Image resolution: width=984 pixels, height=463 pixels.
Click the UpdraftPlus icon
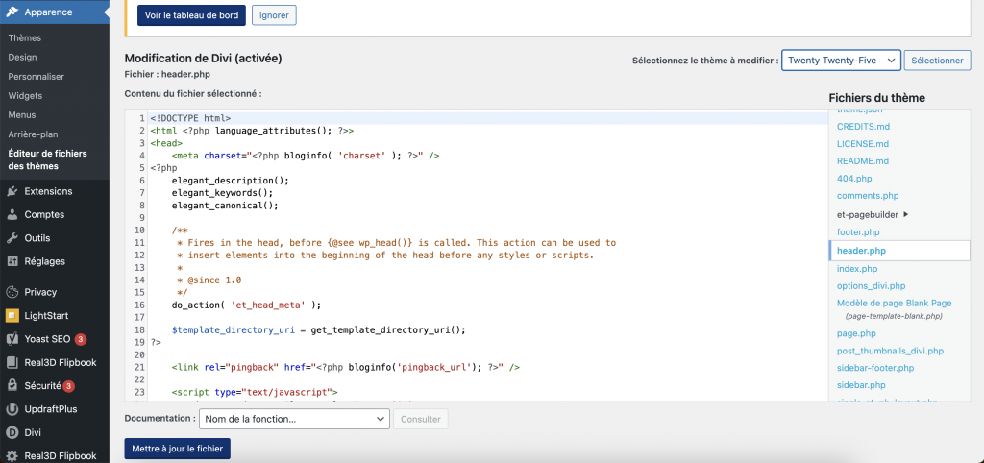(12, 409)
